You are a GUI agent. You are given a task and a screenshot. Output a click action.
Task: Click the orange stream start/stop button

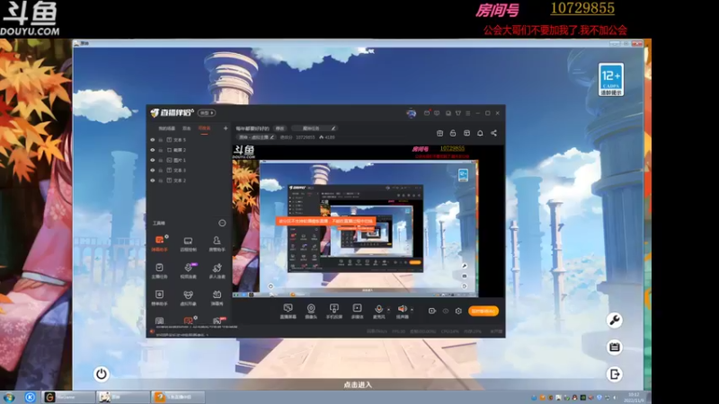[x=484, y=311]
